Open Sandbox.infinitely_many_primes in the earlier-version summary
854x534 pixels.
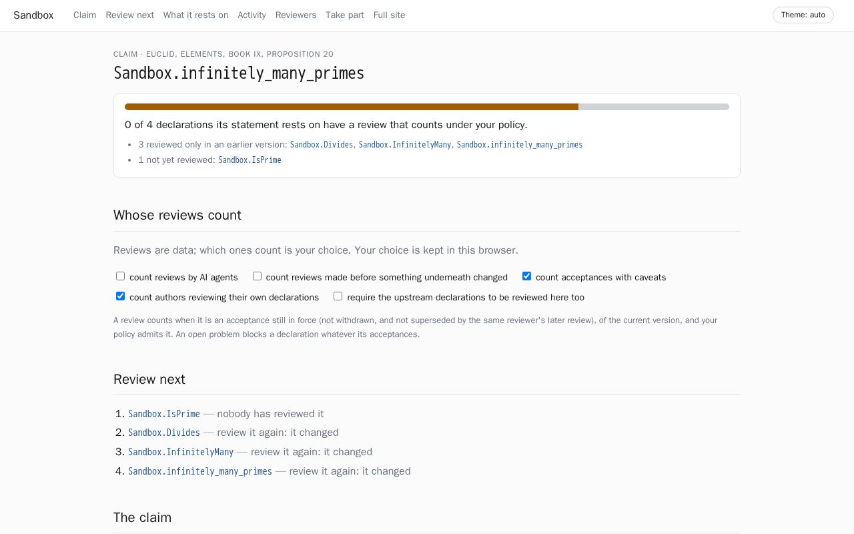520,145
